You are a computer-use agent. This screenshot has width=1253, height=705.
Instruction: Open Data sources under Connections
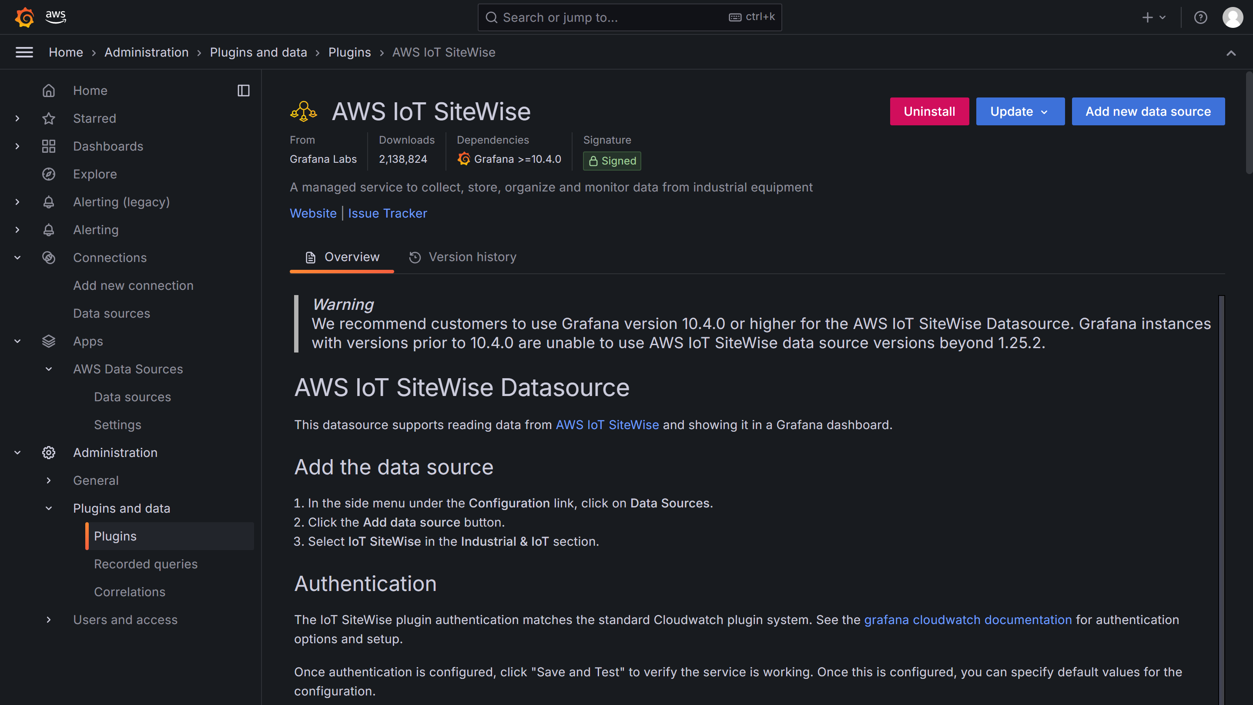click(111, 313)
